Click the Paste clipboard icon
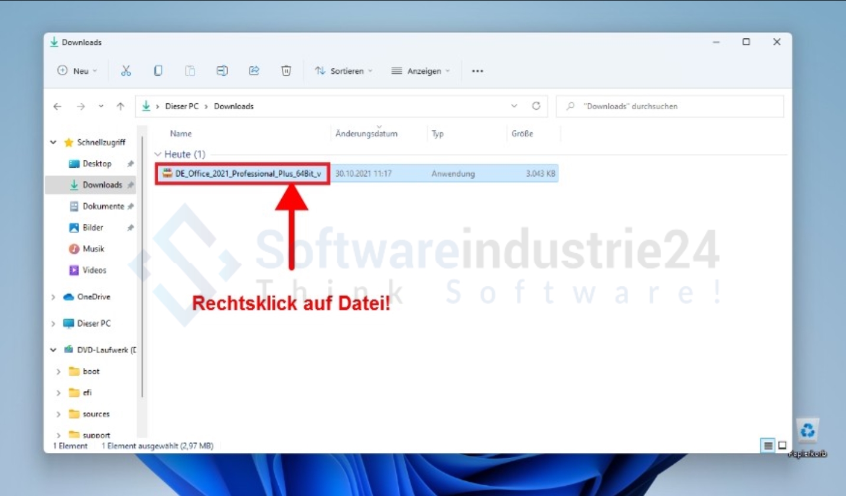846x496 pixels. coord(190,71)
